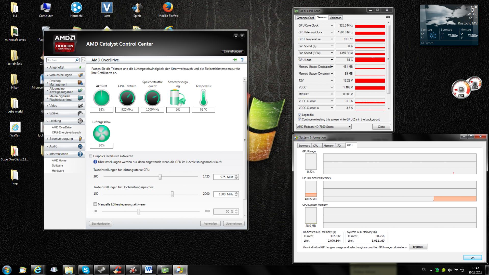489x275 pixels.
Task: Open the Computer desktop icon
Action: (46, 10)
